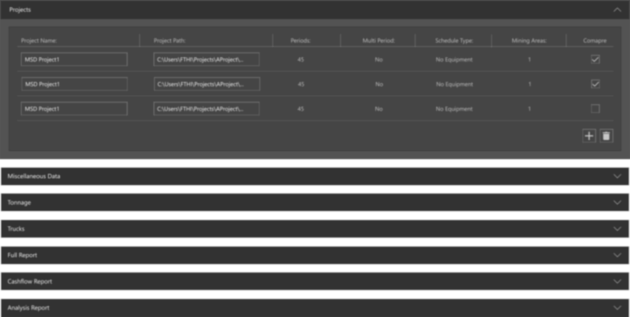
Task: Click the third row Project Path field
Action: pos(206,109)
